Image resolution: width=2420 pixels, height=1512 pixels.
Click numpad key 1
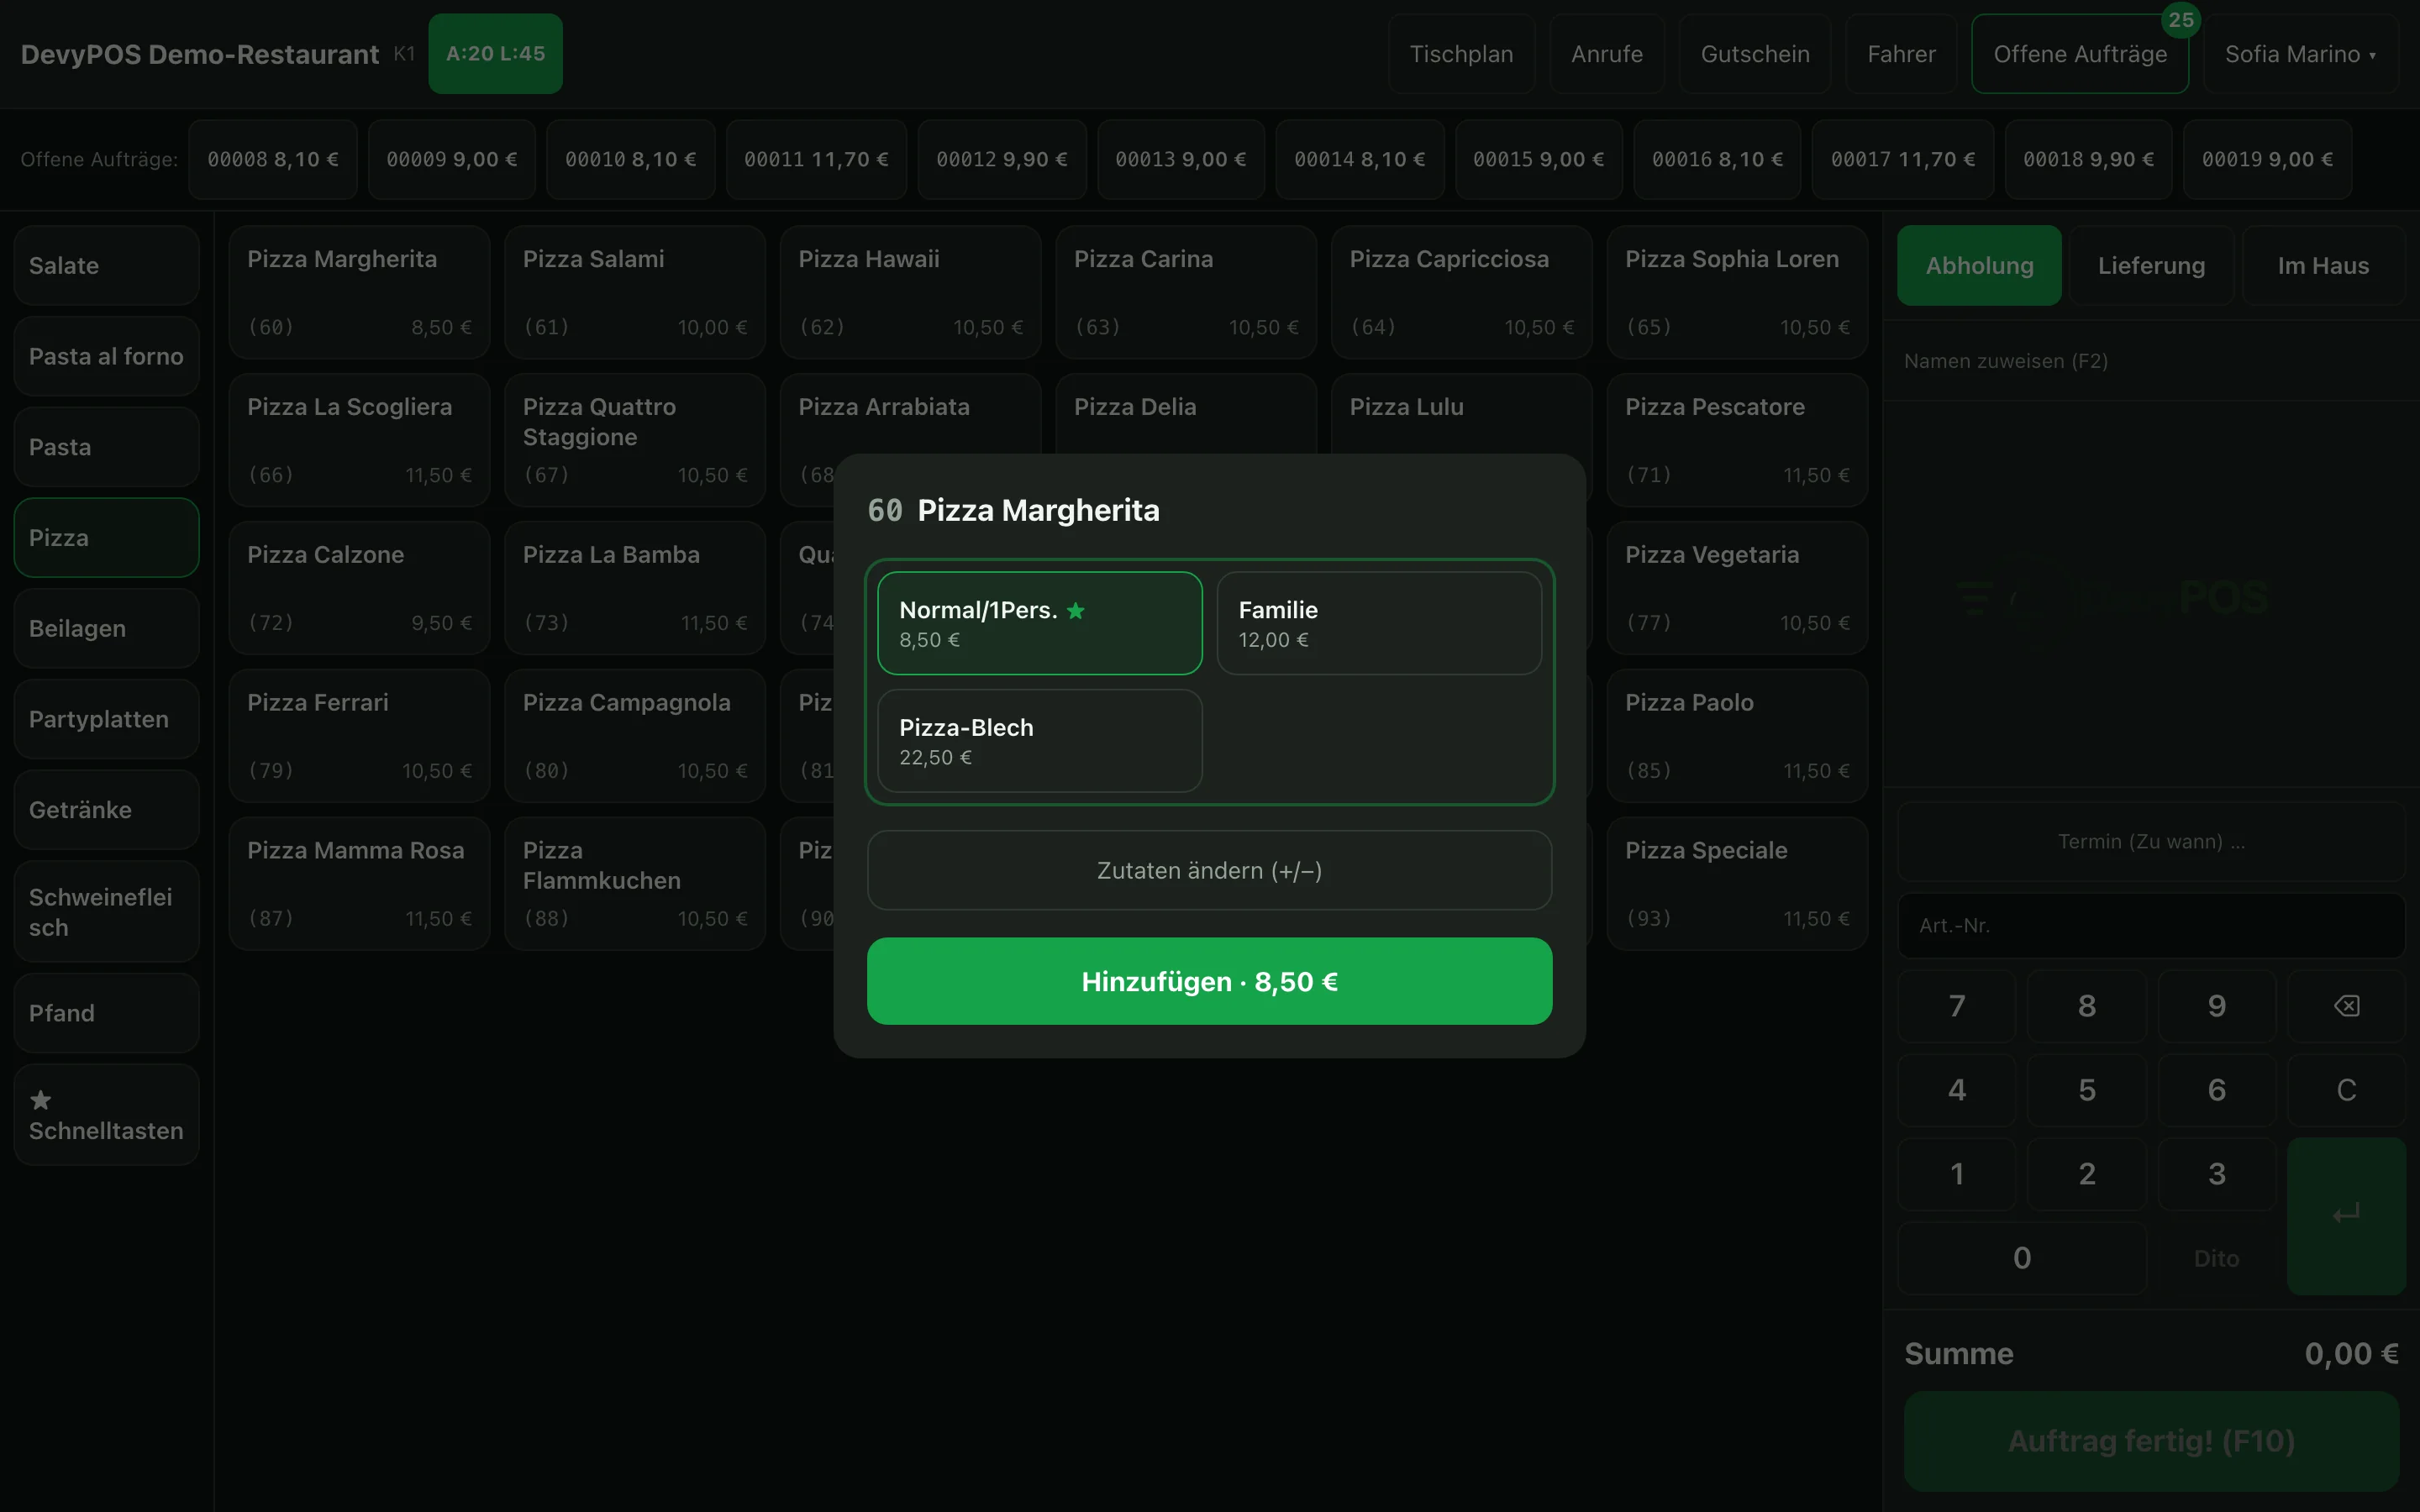click(x=1956, y=1174)
